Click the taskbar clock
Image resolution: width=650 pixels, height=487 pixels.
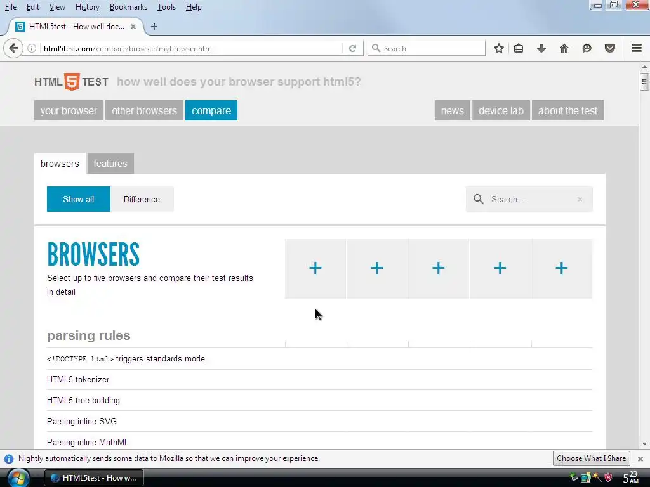(x=630, y=477)
